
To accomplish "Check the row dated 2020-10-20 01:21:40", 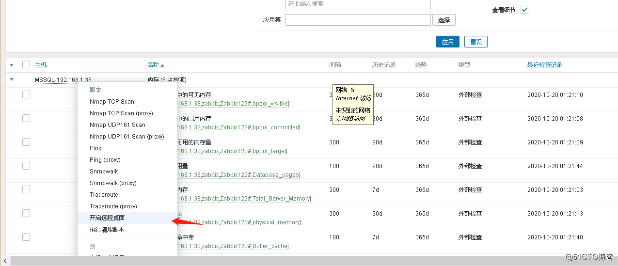I will [26, 237].
